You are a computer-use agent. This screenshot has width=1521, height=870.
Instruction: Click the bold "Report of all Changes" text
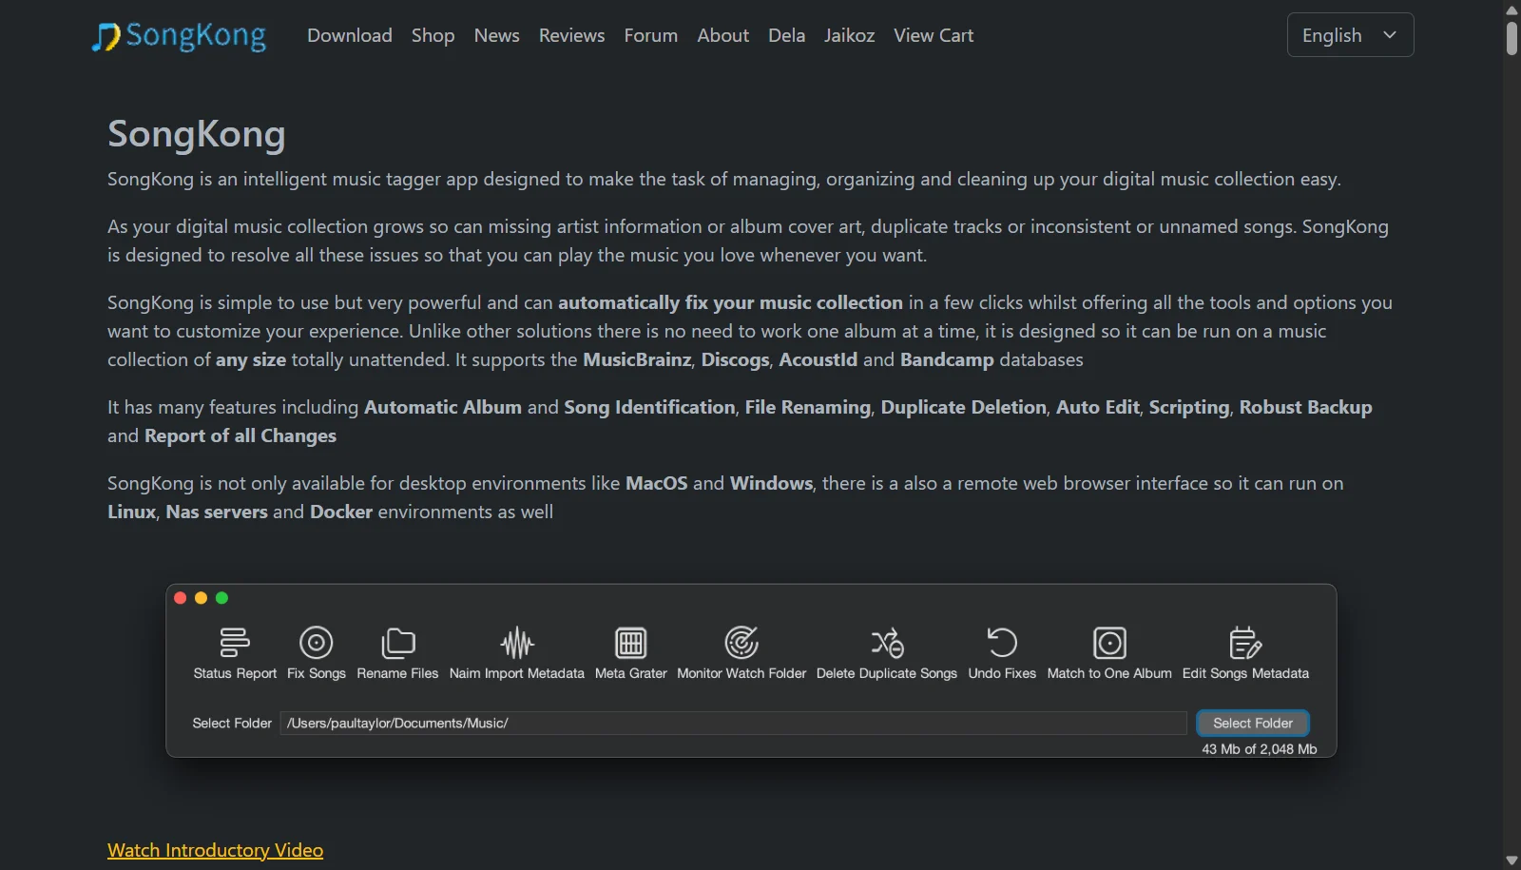241,435
